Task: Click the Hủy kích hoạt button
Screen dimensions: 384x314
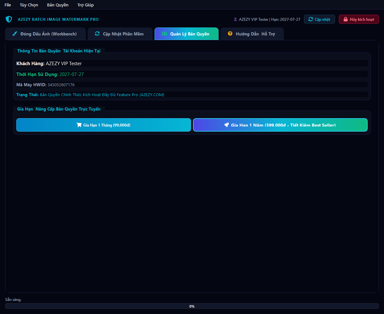Action: click(359, 19)
